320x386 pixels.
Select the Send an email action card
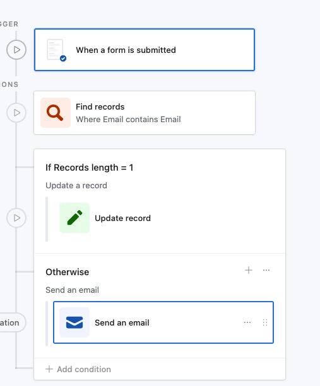163,322
